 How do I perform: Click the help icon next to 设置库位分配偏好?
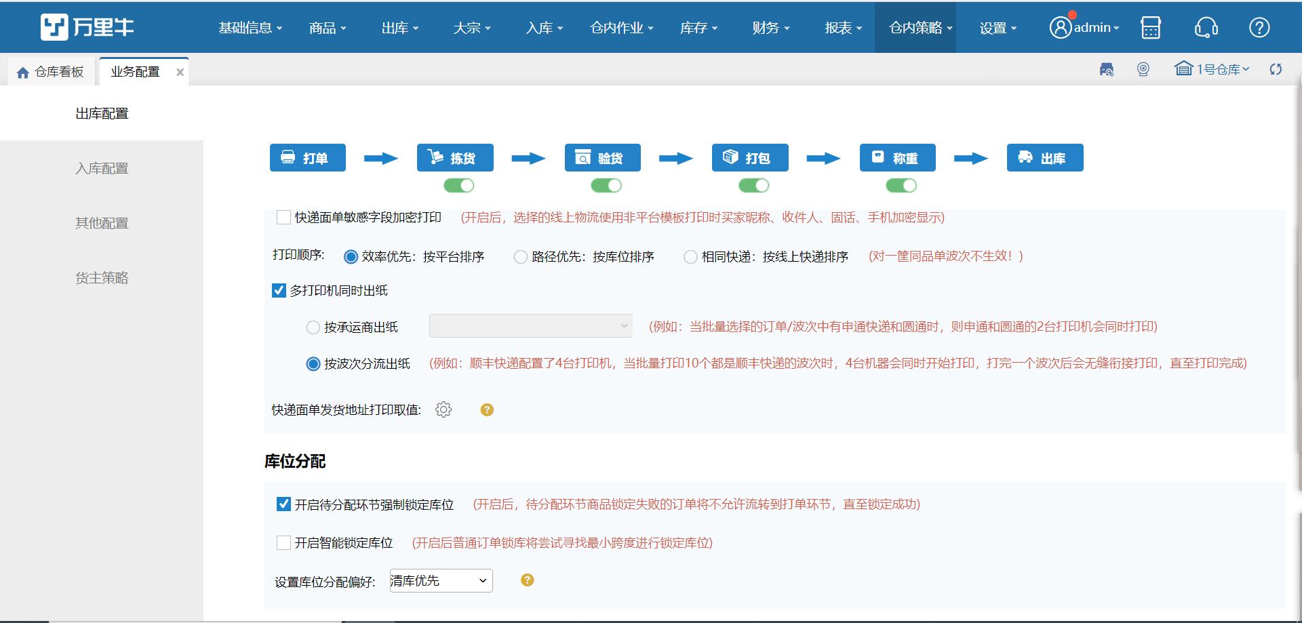[x=528, y=580]
